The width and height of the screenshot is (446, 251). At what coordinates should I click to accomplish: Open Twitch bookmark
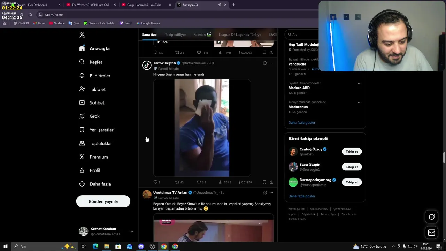tap(126, 23)
